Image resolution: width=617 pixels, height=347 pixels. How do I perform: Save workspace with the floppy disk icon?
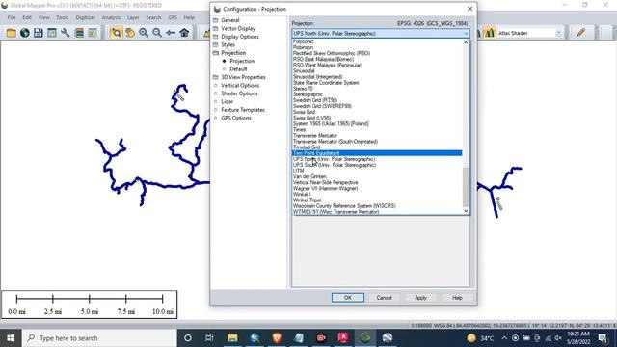(x=39, y=33)
